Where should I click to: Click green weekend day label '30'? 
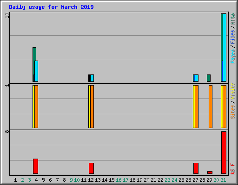(216, 180)
